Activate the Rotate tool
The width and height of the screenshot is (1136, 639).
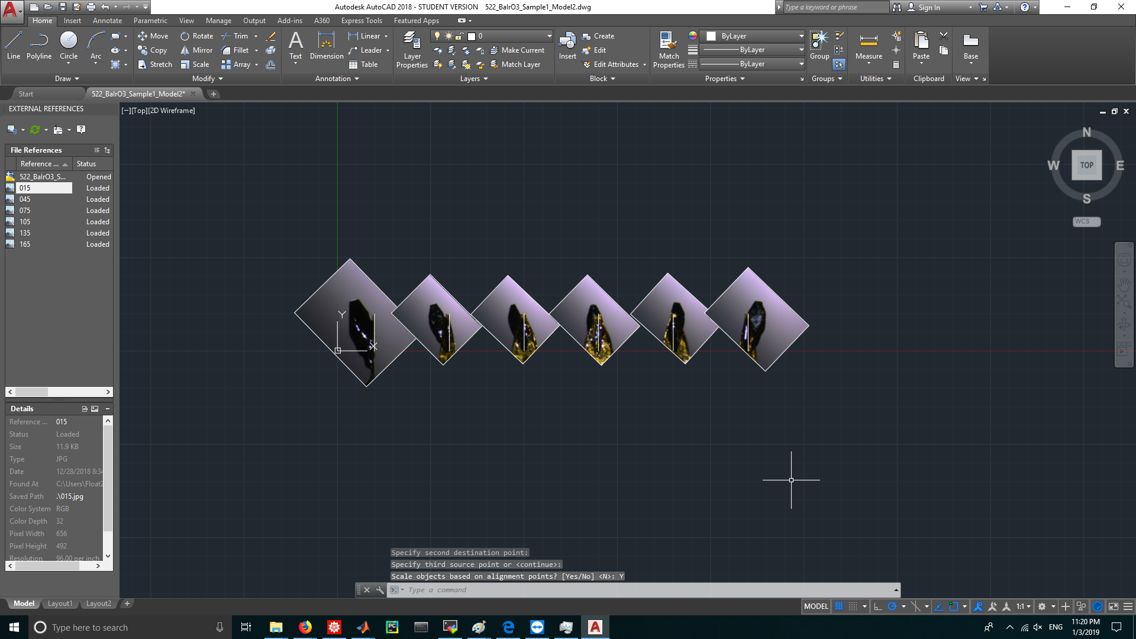(x=197, y=36)
